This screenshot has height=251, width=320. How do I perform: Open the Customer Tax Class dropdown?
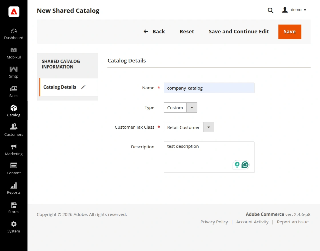pos(189,127)
